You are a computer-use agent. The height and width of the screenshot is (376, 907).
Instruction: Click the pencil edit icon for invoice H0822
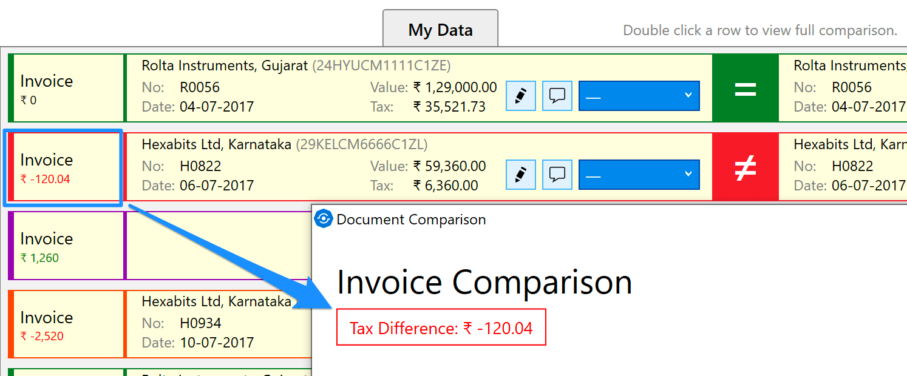click(520, 175)
